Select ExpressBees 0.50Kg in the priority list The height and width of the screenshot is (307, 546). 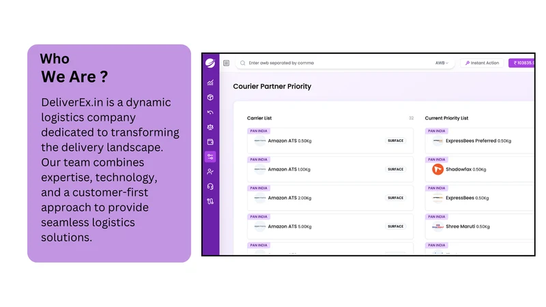(480, 198)
